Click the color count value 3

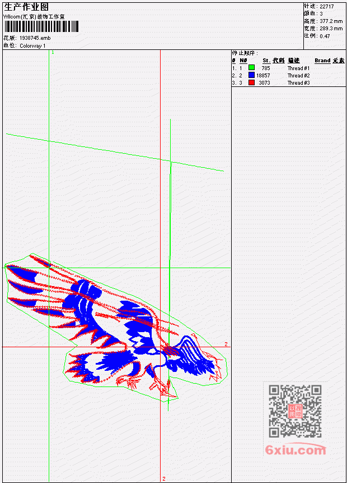pyautogui.click(x=321, y=13)
